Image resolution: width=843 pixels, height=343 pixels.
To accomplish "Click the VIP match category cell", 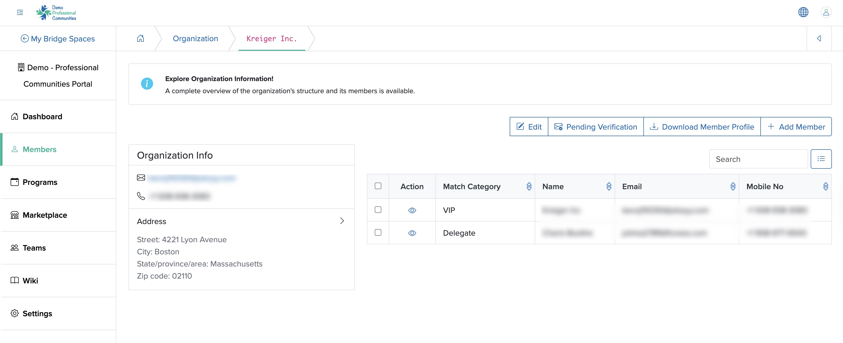I will click(485, 210).
